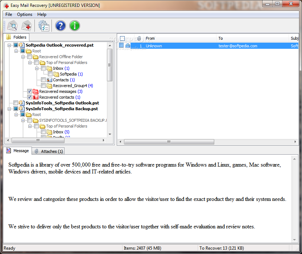This screenshot has width=302, height=254.
Task: Switch to the Message tab
Action: click(17, 151)
